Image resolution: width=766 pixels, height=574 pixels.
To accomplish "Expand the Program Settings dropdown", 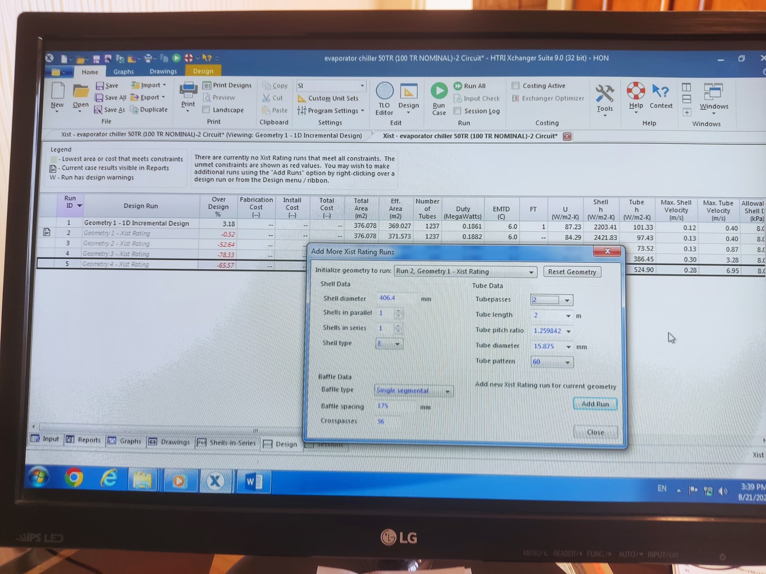I will point(363,111).
